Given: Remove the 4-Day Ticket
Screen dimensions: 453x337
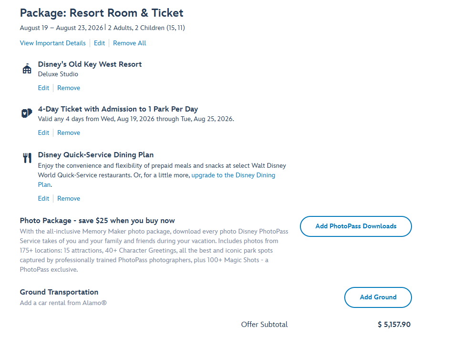Looking at the screenshot, I should pyautogui.click(x=68, y=133).
